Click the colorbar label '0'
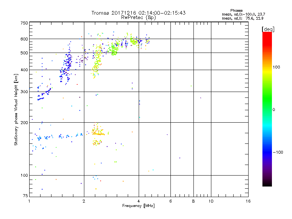The image size is (292, 219). coord(274,110)
